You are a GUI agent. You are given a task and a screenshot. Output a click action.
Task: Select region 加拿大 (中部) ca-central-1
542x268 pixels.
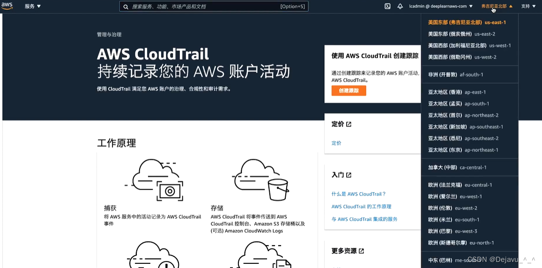click(457, 167)
